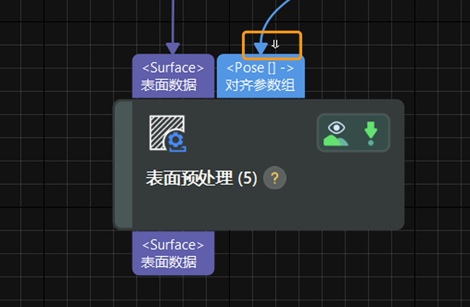Click the blue arrow inside the orange highlight box
The height and width of the screenshot is (307, 470).
[x=260, y=45]
